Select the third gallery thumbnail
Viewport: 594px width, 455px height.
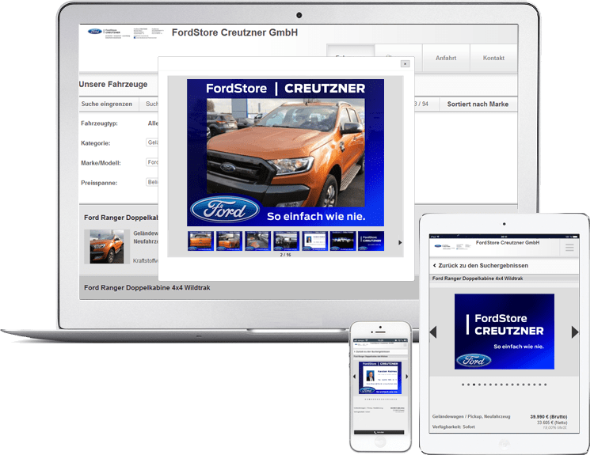[x=257, y=241]
